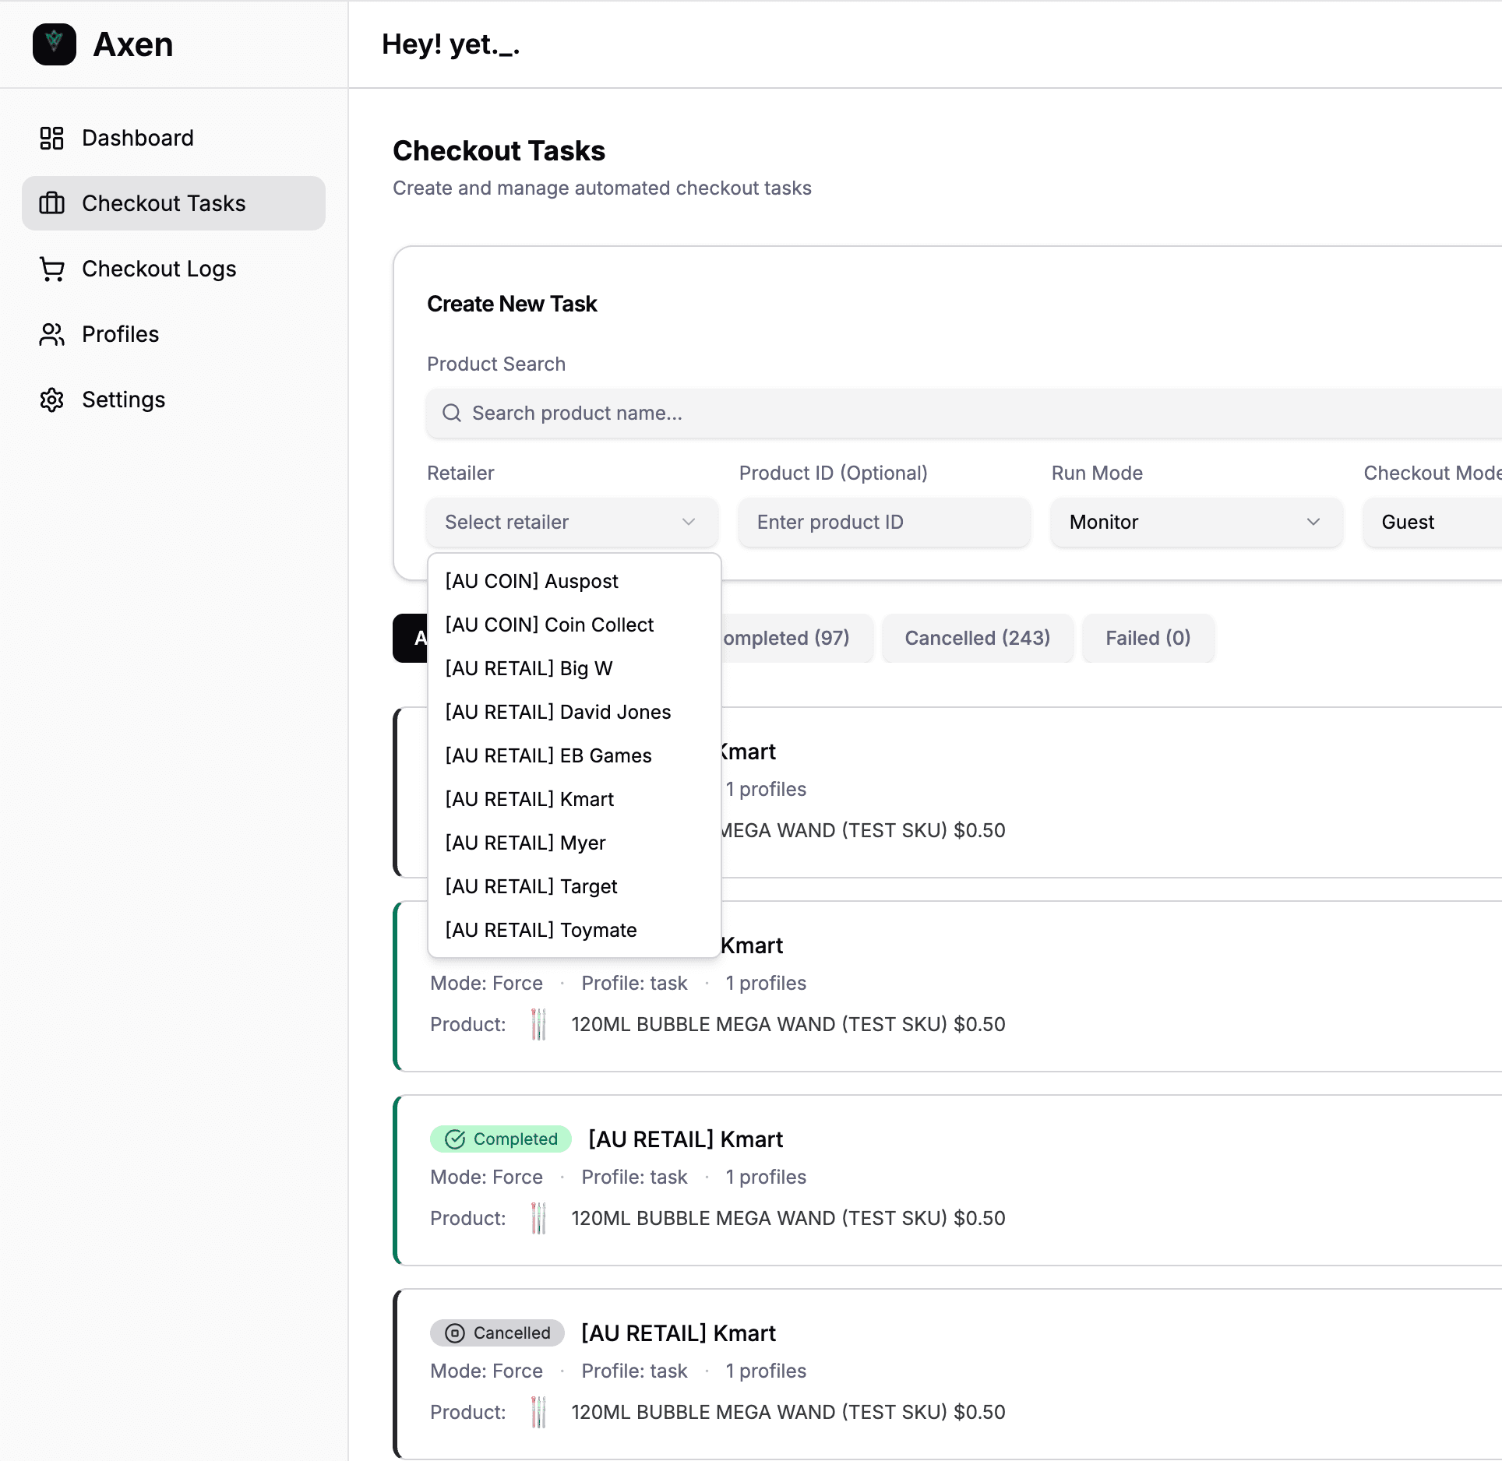The height and width of the screenshot is (1461, 1502).
Task: Click the Cancelled status badge icon
Action: coord(455,1333)
